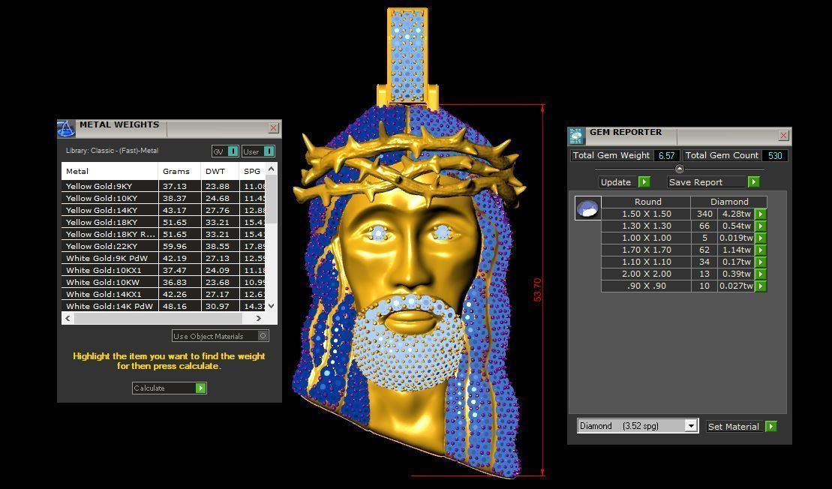Toggle the User option in Metal Weights
This screenshot has height=489, width=832.
269,151
